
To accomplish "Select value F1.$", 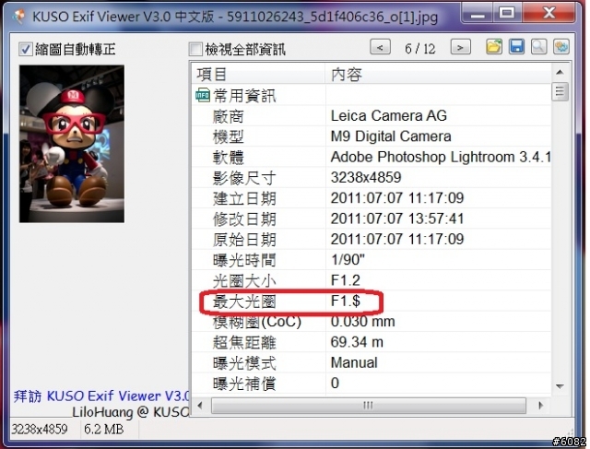I will tap(346, 301).
